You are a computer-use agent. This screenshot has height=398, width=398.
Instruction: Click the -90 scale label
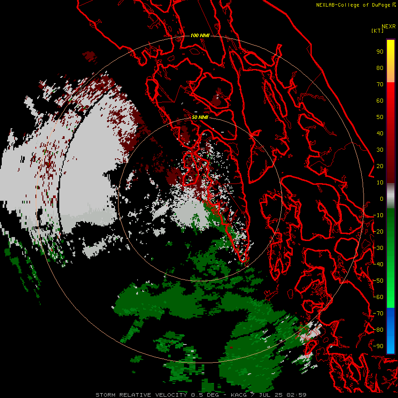(x=378, y=346)
